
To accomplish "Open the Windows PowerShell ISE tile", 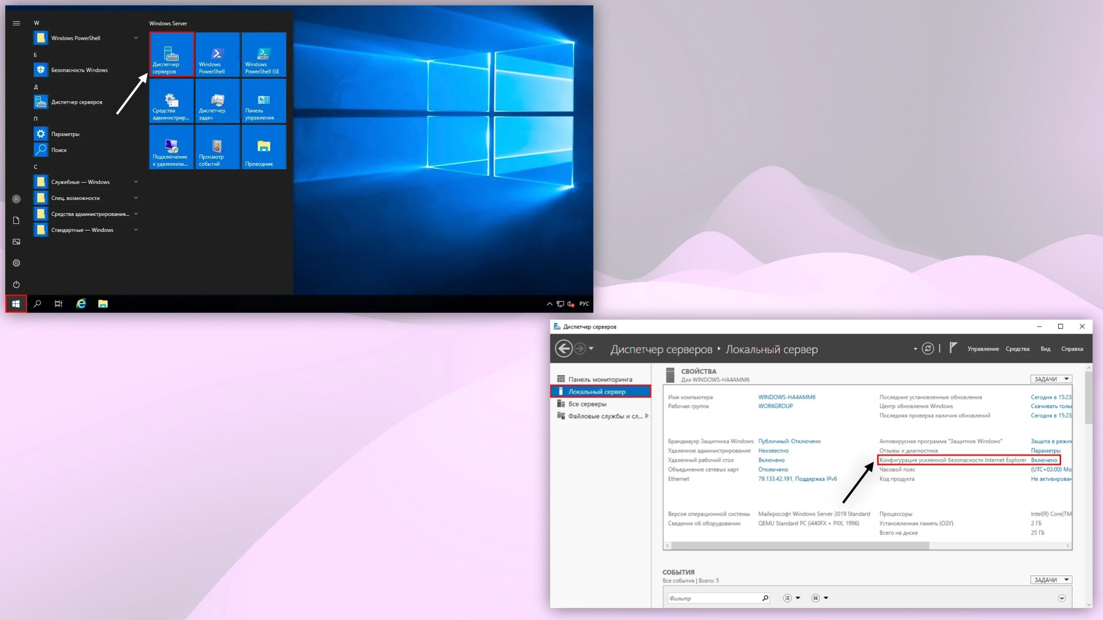I will click(263, 55).
